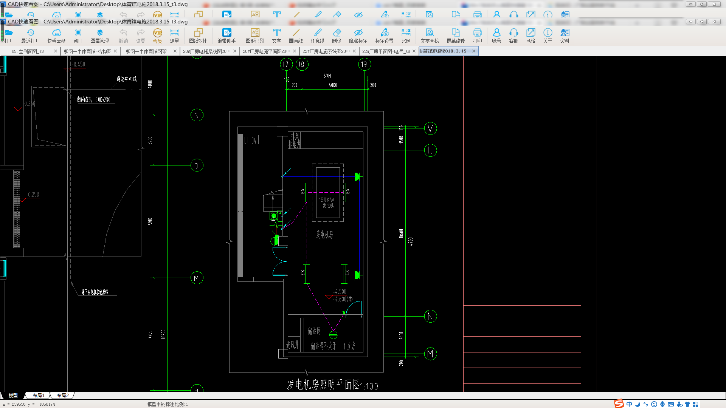Image resolution: width=726 pixels, height=408 pixels.
Task: Open 客服 customer service
Action: pyautogui.click(x=513, y=36)
